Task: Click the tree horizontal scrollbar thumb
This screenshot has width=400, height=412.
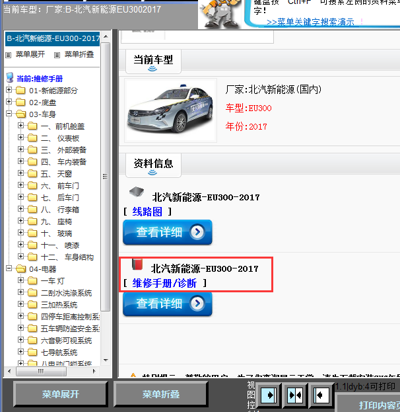Action: pyautogui.click(x=41, y=371)
